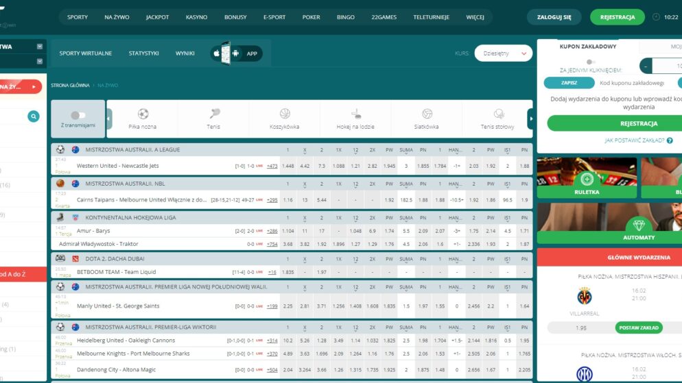The width and height of the screenshot is (682, 383).
Task: Toggle the Z transmisjami switch
Action: coord(78,115)
